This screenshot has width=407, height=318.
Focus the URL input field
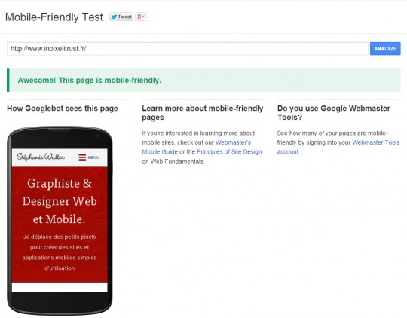(x=188, y=49)
